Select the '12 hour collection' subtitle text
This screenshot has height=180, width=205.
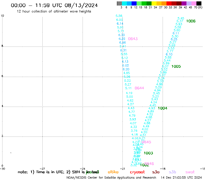[54, 11]
